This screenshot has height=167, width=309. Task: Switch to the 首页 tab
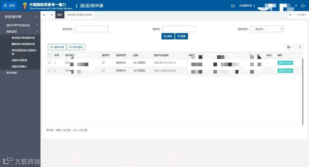point(60,15)
